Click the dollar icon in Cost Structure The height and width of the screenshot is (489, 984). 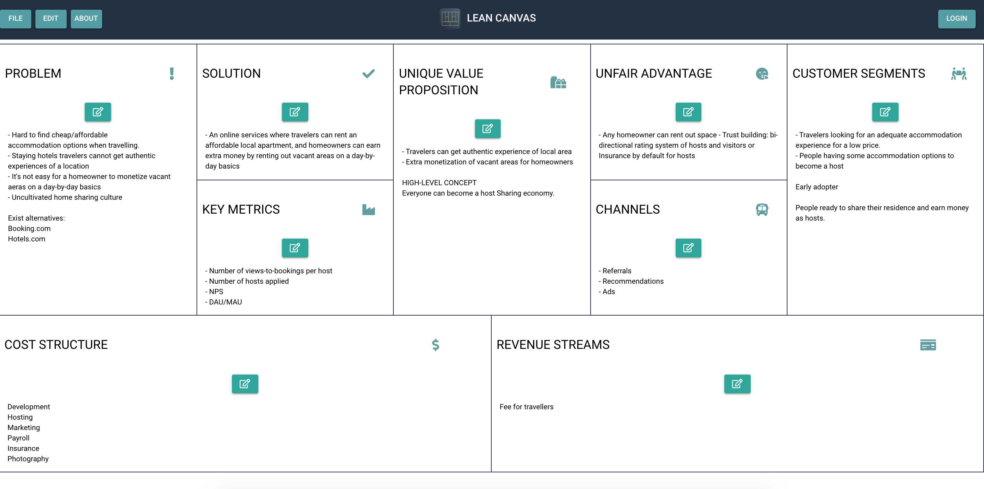[435, 344]
